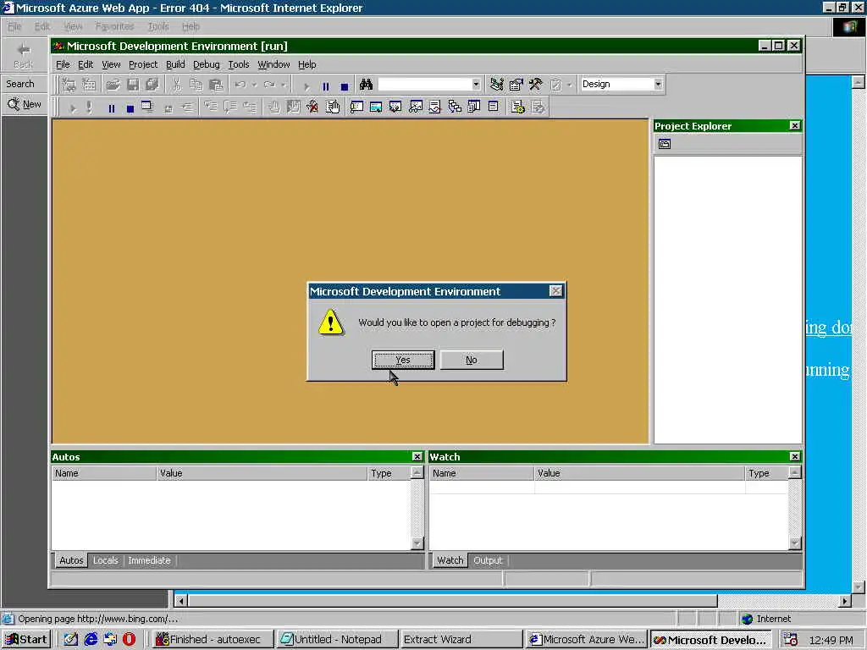
Task: Open the Redo history dropdown arrow
Action: point(284,85)
